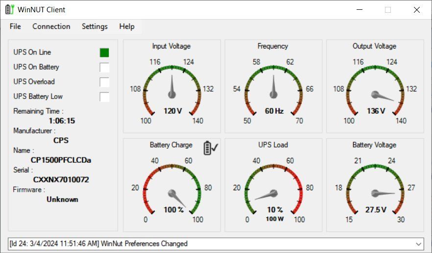Click the UPS Battery Low indicator box
The width and height of the screenshot is (432, 253).
pos(104,97)
